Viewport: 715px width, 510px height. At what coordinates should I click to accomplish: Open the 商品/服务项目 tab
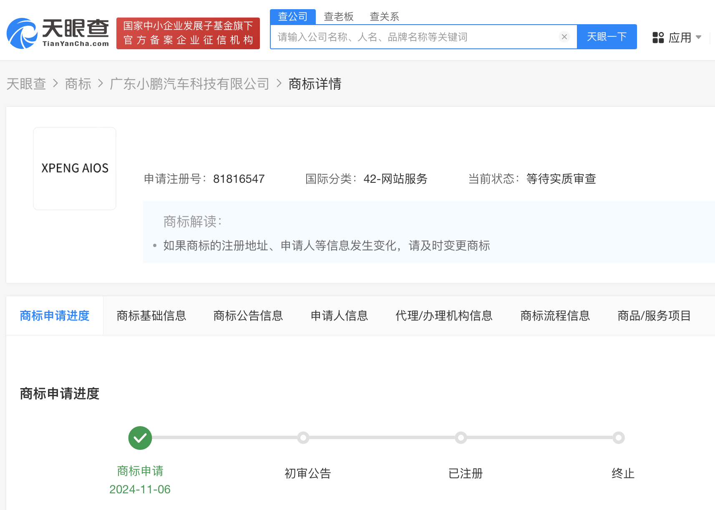654,316
